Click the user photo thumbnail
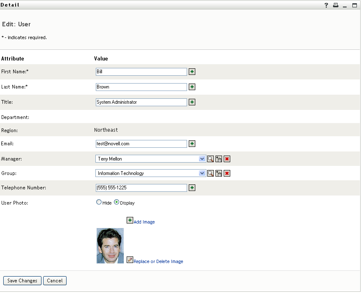 pos(110,246)
